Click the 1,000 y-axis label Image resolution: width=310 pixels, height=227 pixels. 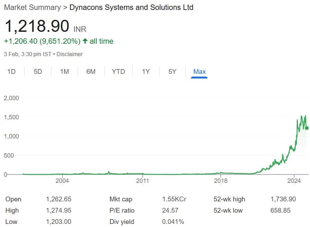coord(11,136)
